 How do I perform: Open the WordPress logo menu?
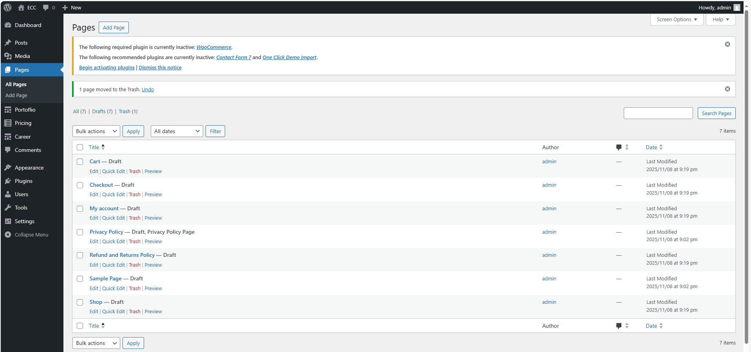[x=7, y=7]
